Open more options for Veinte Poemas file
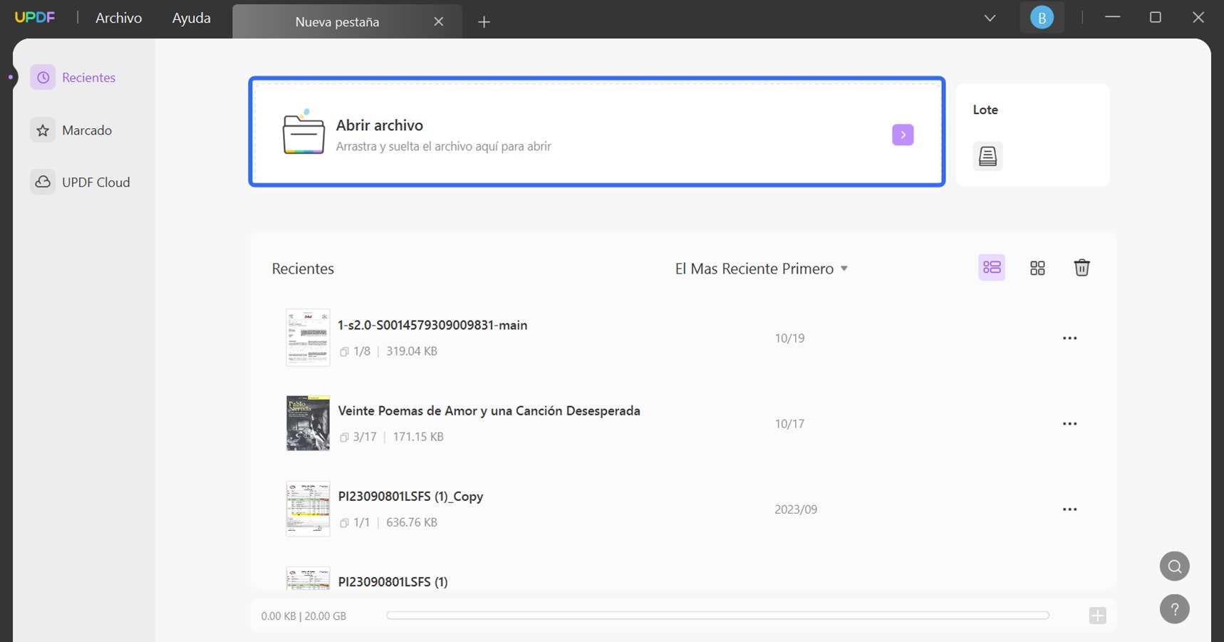 click(x=1069, y=423)
